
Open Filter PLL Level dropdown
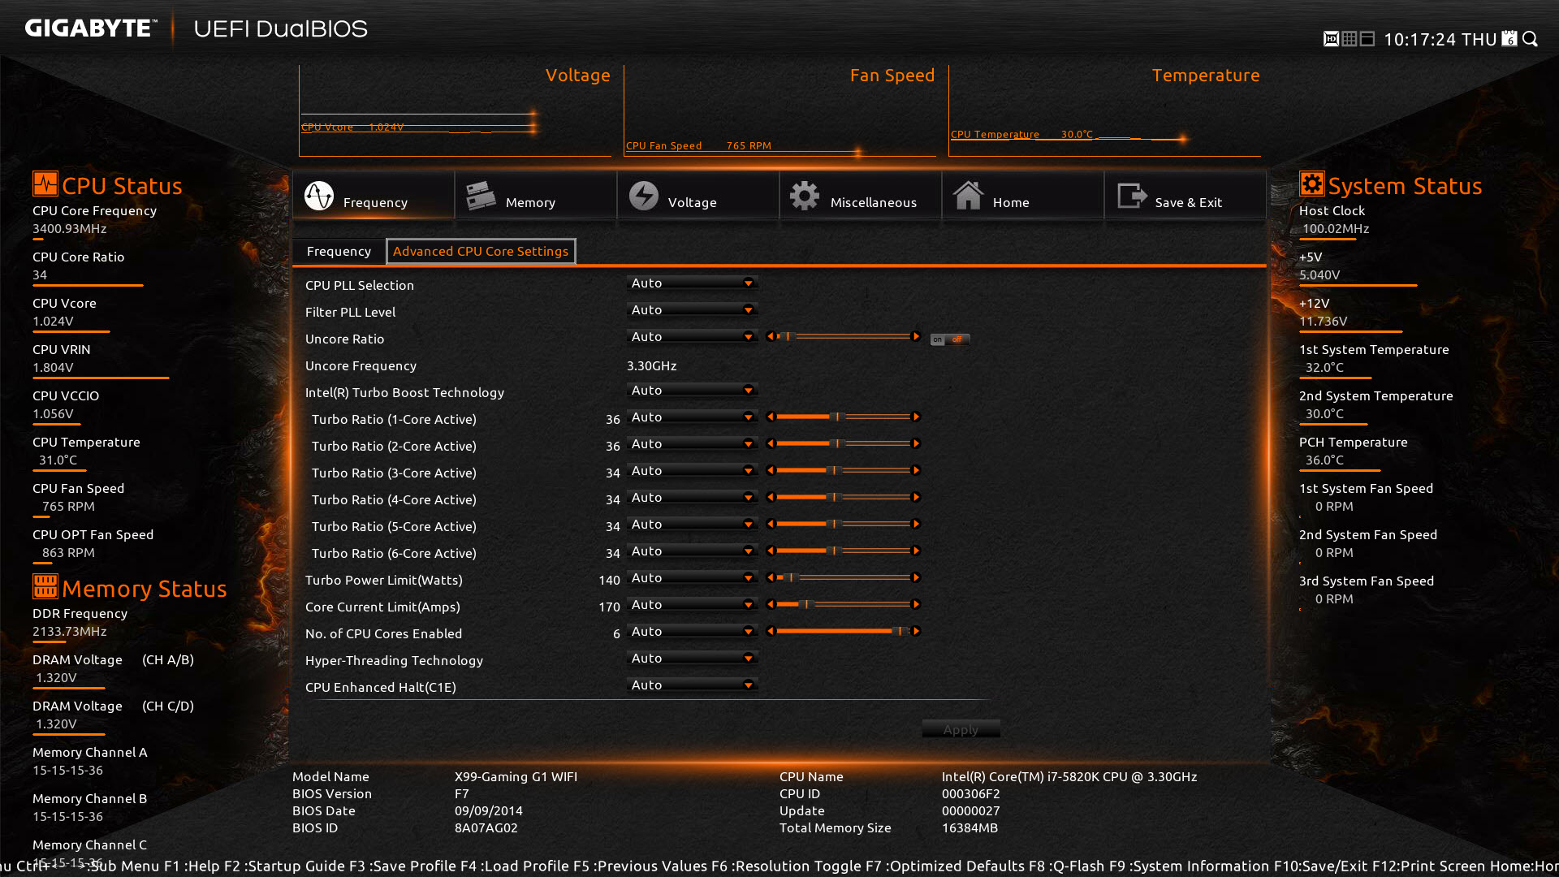(692, 309)
